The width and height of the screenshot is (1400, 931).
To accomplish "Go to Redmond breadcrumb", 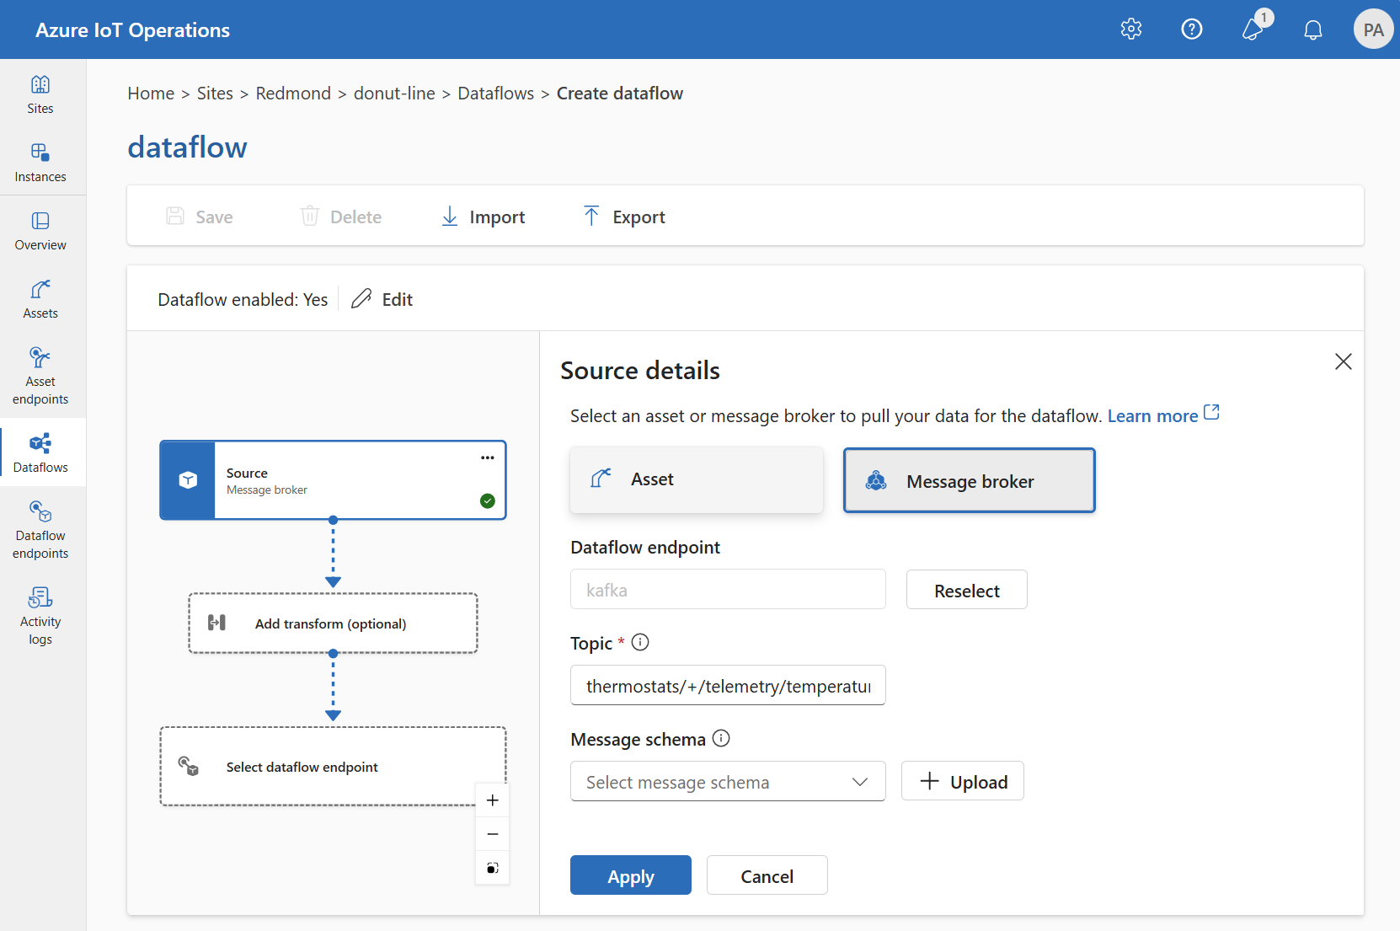I will tap(293, 94).
